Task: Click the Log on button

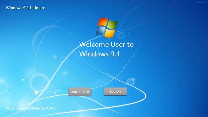Action: pos(115,91)
